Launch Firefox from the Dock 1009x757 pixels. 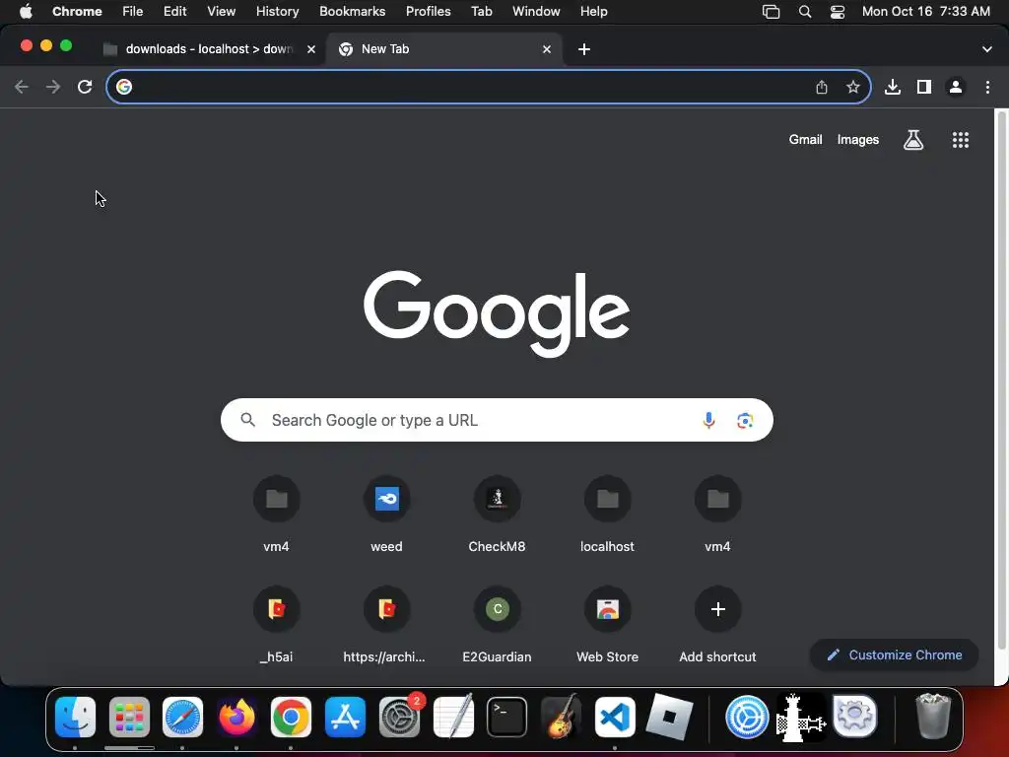pos(236,717)
